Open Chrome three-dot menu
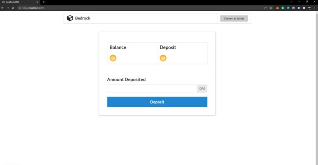Viewport: 318px width, 165px height. point(315,8)
